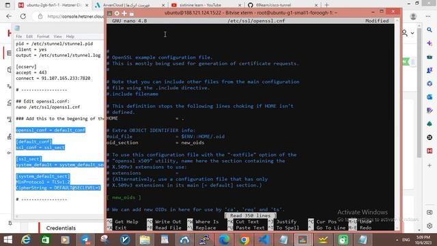Open Notepad View menu
Image resolution: width=437 pixels, height=246 pixels.
pyautogui.click(x=57, y=36)
